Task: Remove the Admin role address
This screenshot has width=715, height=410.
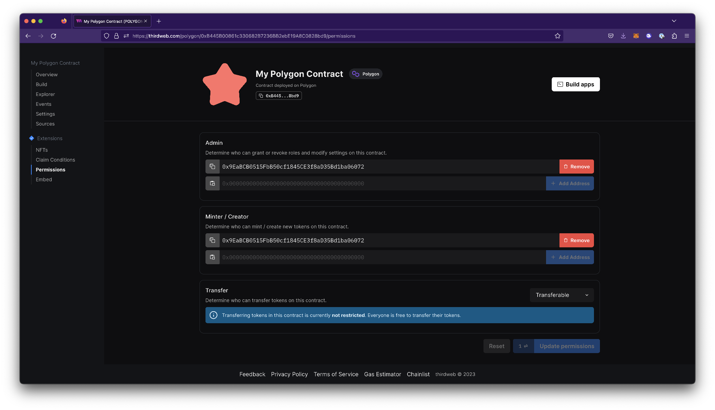Action: [576, 166]
